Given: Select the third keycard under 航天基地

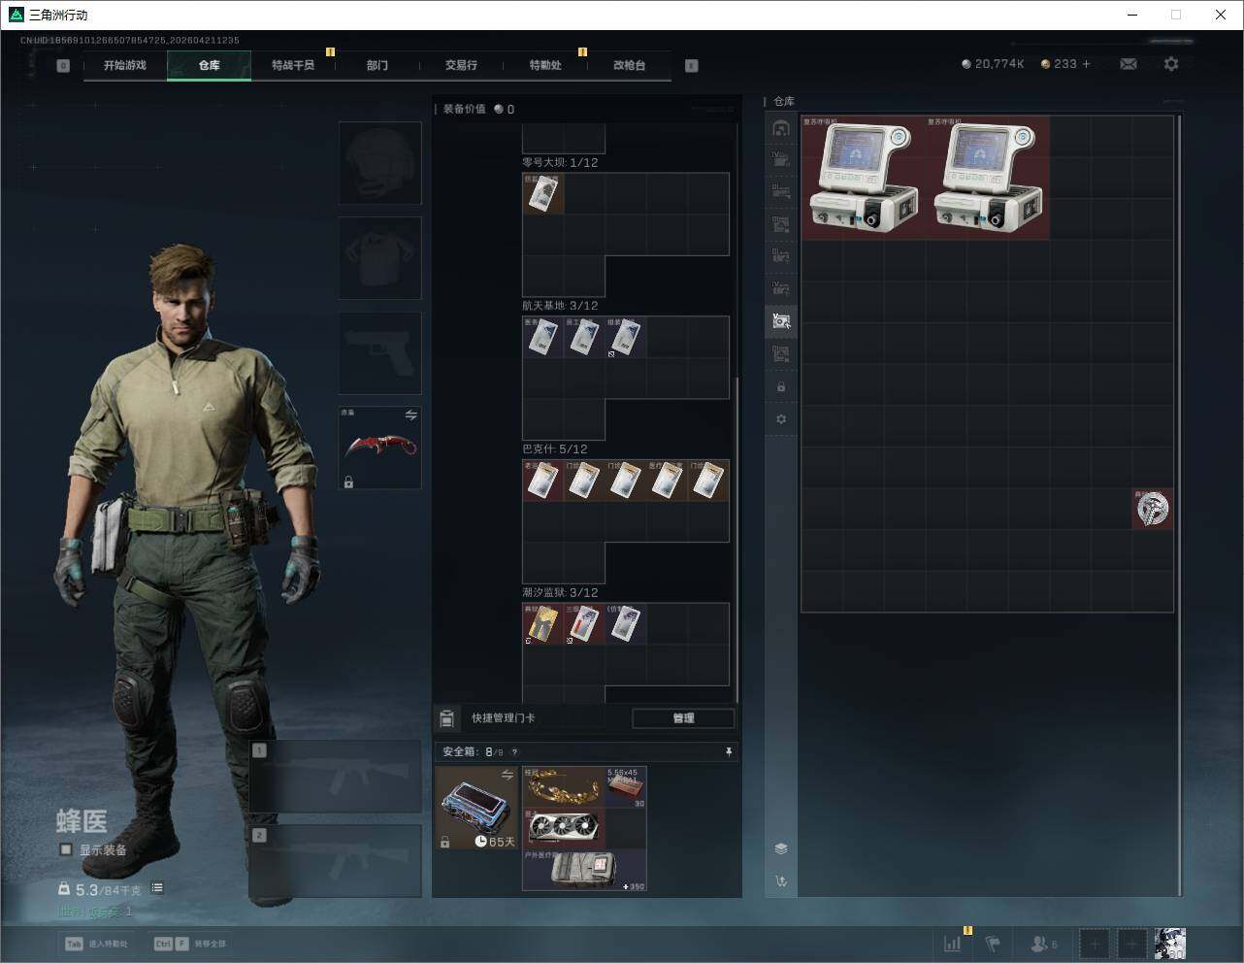Looking at the screenshot, I should pyautogui.click(x=625, y=337).
